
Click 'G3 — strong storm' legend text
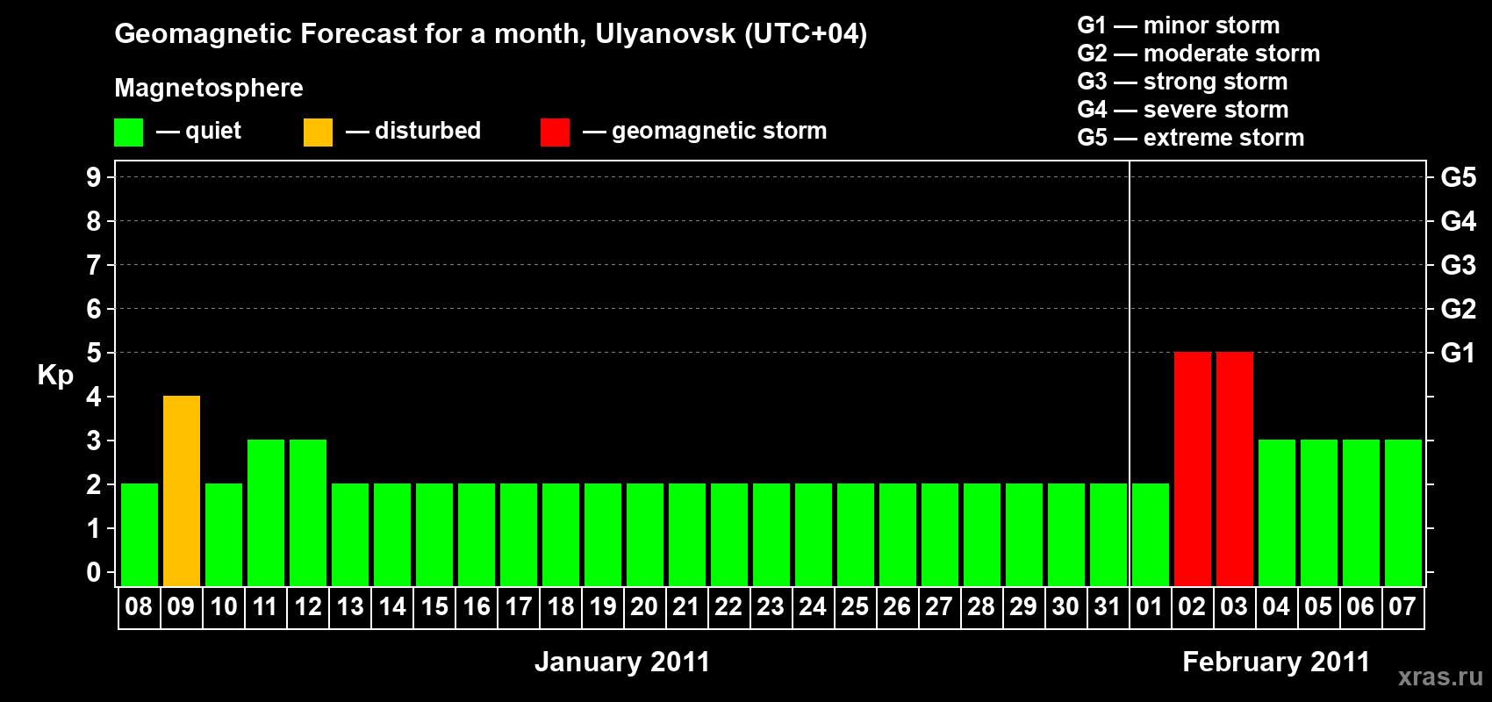point(1183,82)
